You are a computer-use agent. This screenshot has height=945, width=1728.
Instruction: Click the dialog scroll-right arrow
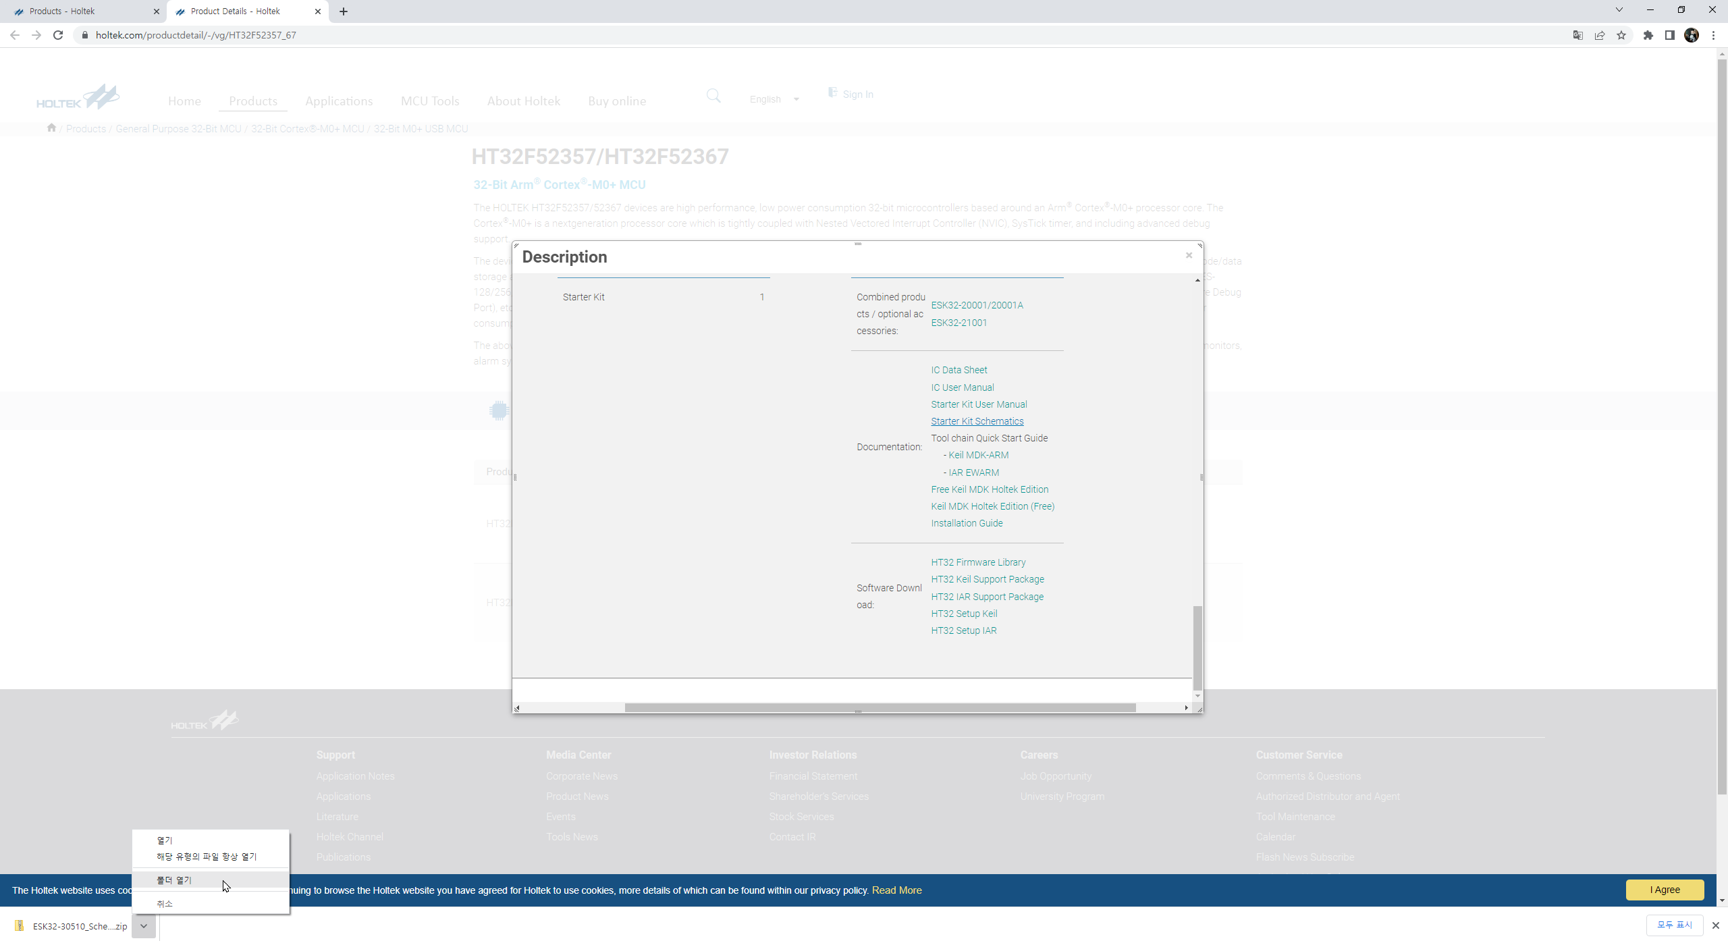(x=1186, y=707)
